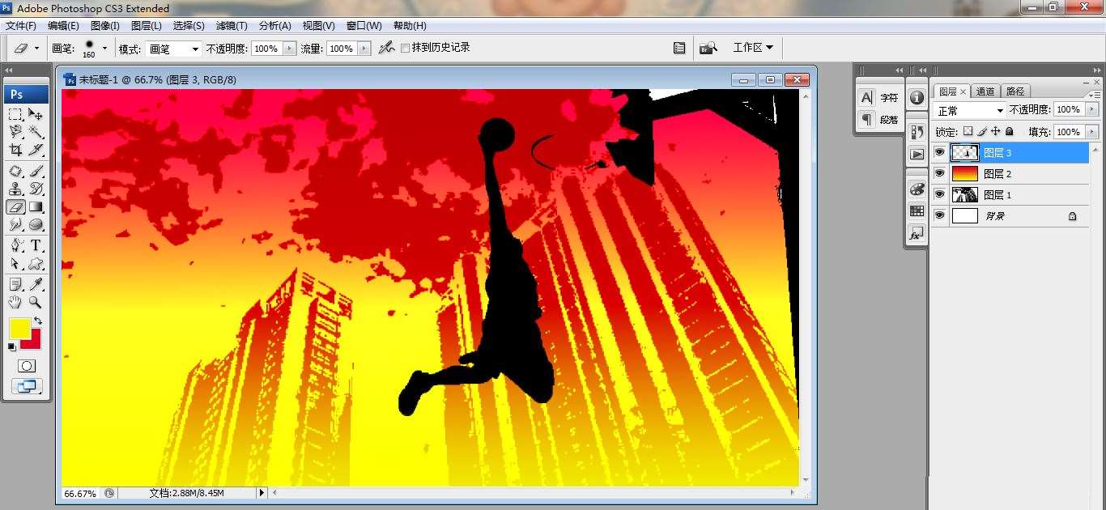
Task: Select the Path Selection tool
Action: coord(15,263)
